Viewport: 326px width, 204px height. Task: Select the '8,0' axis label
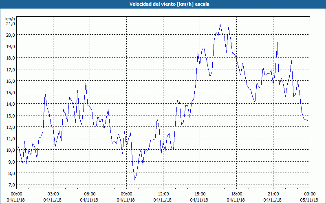click(11, 173)
